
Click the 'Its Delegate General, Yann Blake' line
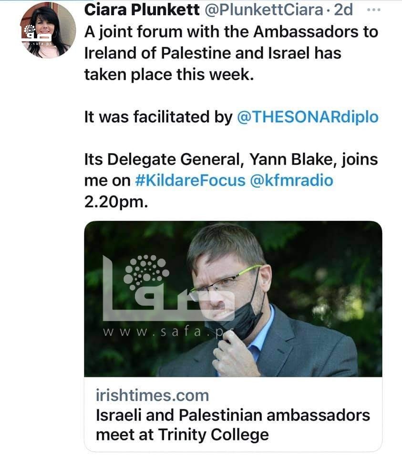(231, 159)
